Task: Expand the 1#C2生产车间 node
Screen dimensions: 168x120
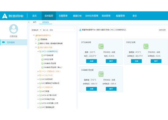Action: [x=38, y=75]
